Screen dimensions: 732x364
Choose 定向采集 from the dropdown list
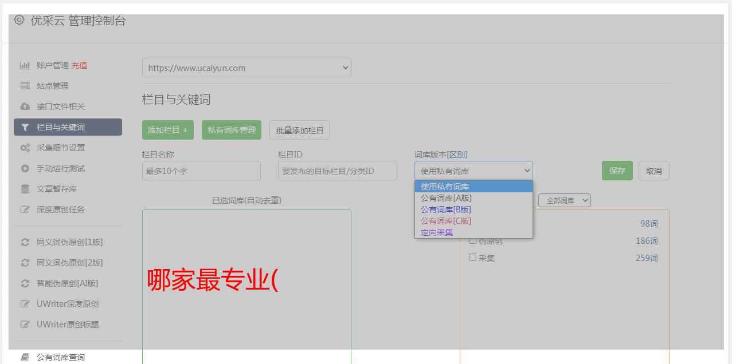[473, 232]
